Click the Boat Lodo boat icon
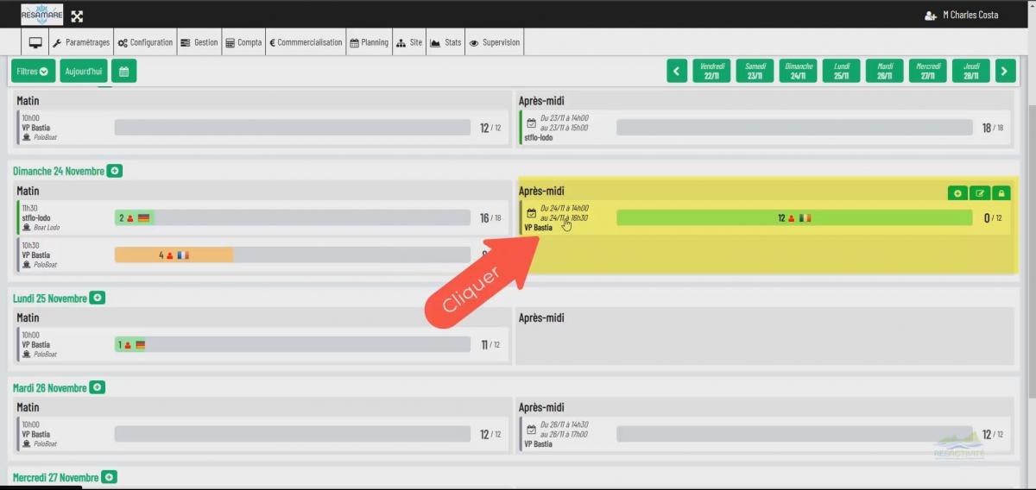 click(x=27, y=227)
